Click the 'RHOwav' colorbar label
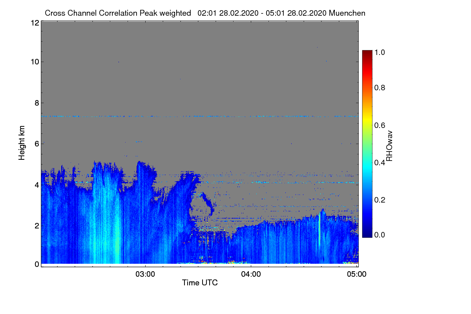 click(x=389, y=146)
